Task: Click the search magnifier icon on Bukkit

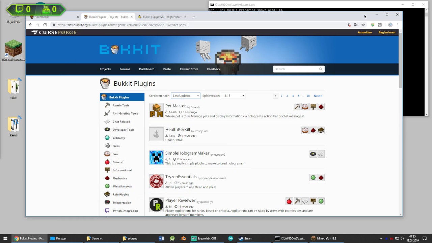Action: pos(321,69)
